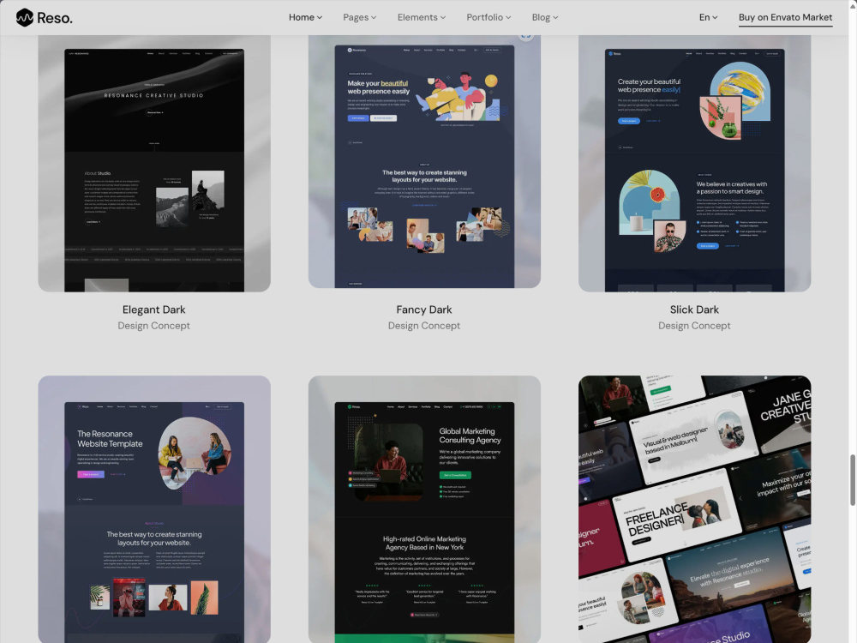Open The Resonance Website Template demo thumbnail
This screenshot has width=857, height=643.
(154, 509)
